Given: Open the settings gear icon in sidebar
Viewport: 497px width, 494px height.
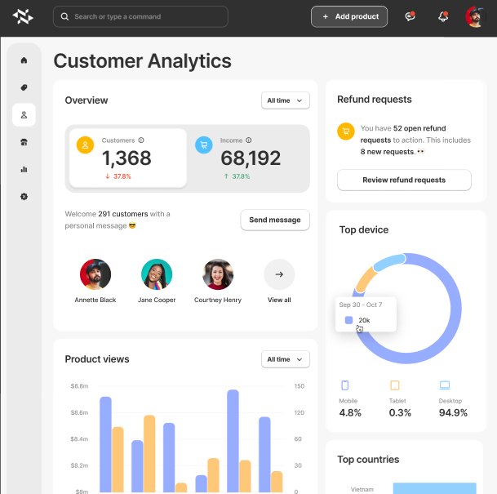Looking at the screenshot, I should click(24, 197).
